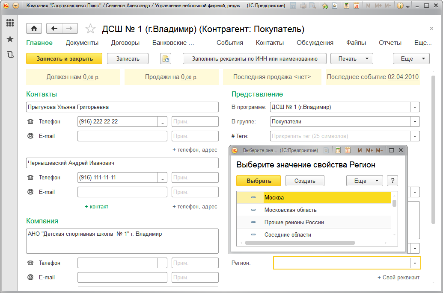Open the Обсуждения tab
Screen dimensions: 443x293
click(315, 43)
